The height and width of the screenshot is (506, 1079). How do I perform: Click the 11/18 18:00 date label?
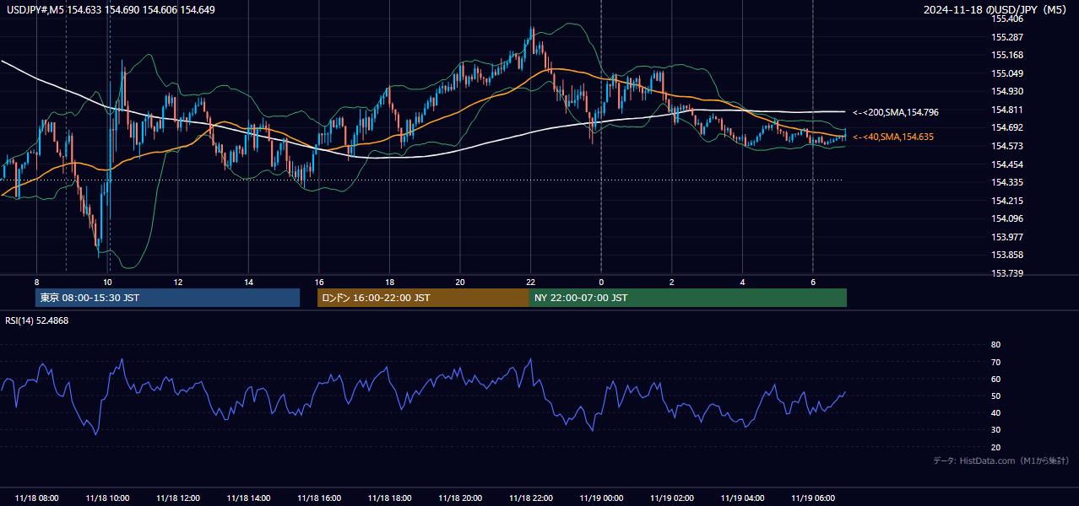coord(389,498)
